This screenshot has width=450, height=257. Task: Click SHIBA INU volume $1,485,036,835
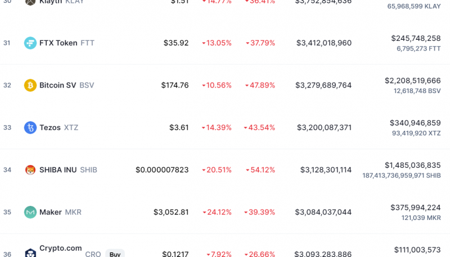(412, 166)
